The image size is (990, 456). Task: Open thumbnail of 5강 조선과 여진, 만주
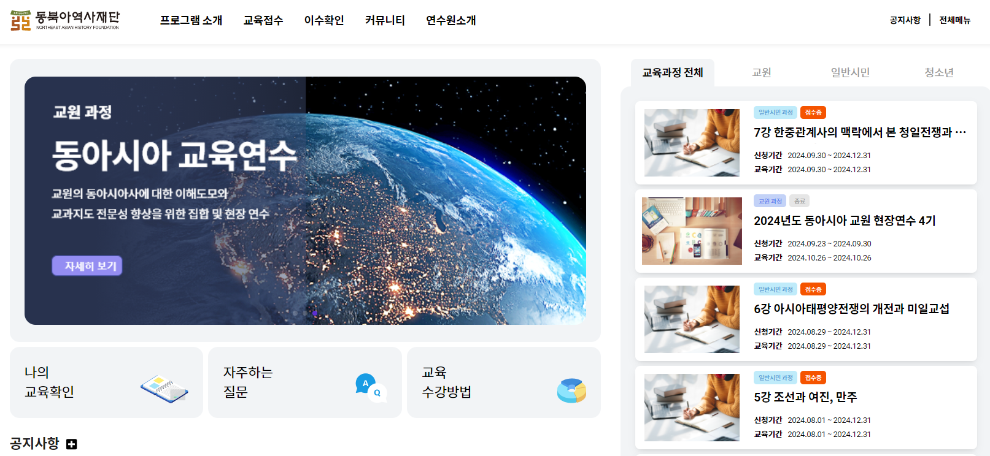(692, 408)
